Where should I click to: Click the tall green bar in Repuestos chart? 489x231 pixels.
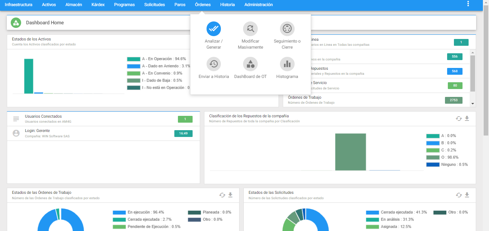pyautogui.click(x=350, y=152)
